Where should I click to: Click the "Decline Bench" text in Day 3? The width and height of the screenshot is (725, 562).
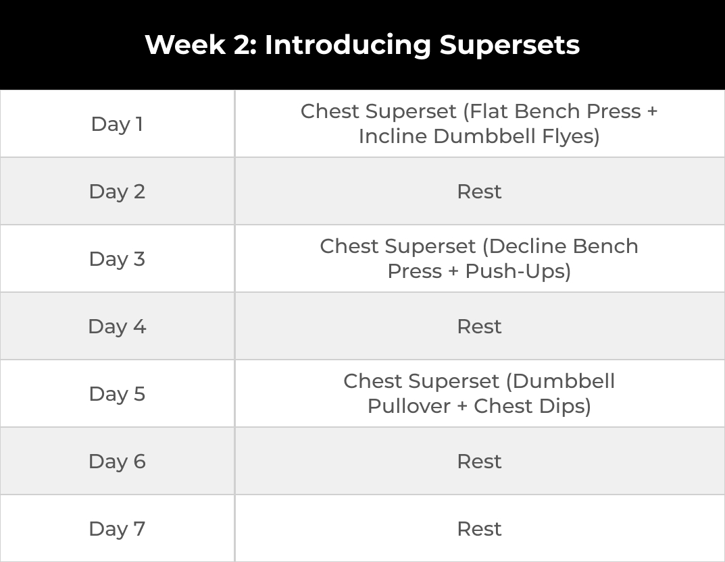click(562, 246)
